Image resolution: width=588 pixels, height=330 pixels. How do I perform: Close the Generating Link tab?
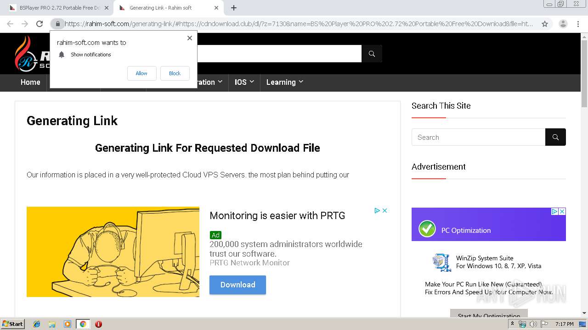pos(216,8)
